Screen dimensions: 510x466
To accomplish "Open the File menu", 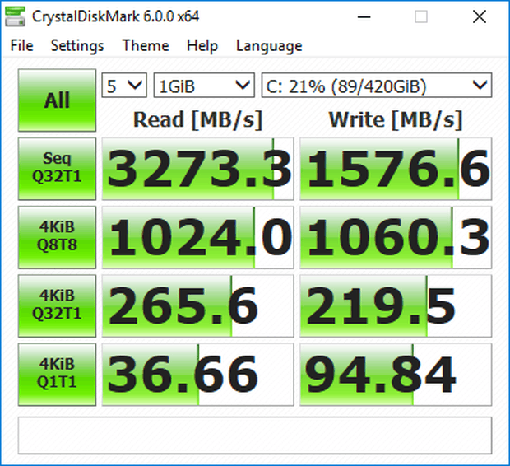I will point(21,45).
